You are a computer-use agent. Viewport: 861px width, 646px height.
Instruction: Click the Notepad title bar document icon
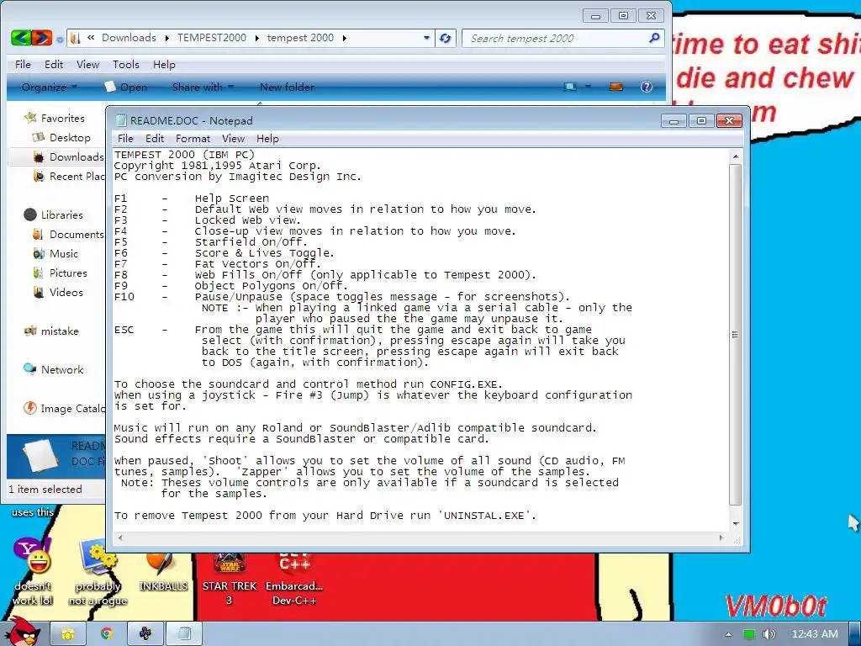point(121,120)
